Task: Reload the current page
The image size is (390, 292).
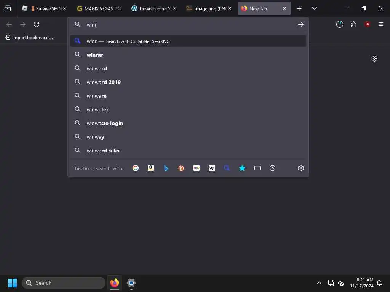Action: click(x=37, y=24)
